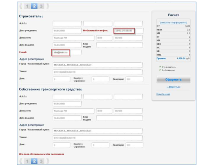Click the Новый расчет link
This screenshot has height=167, width=213.
163,94
